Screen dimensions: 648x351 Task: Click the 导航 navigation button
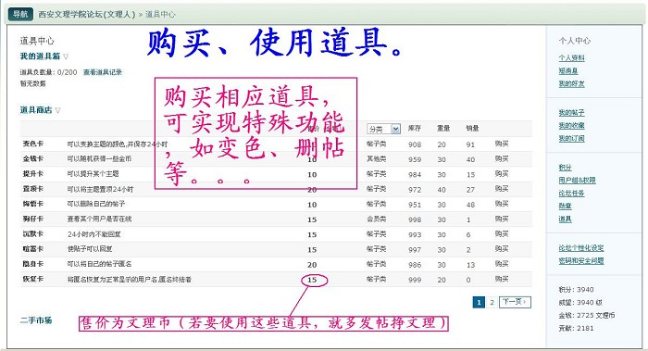[x=20, y=14]
